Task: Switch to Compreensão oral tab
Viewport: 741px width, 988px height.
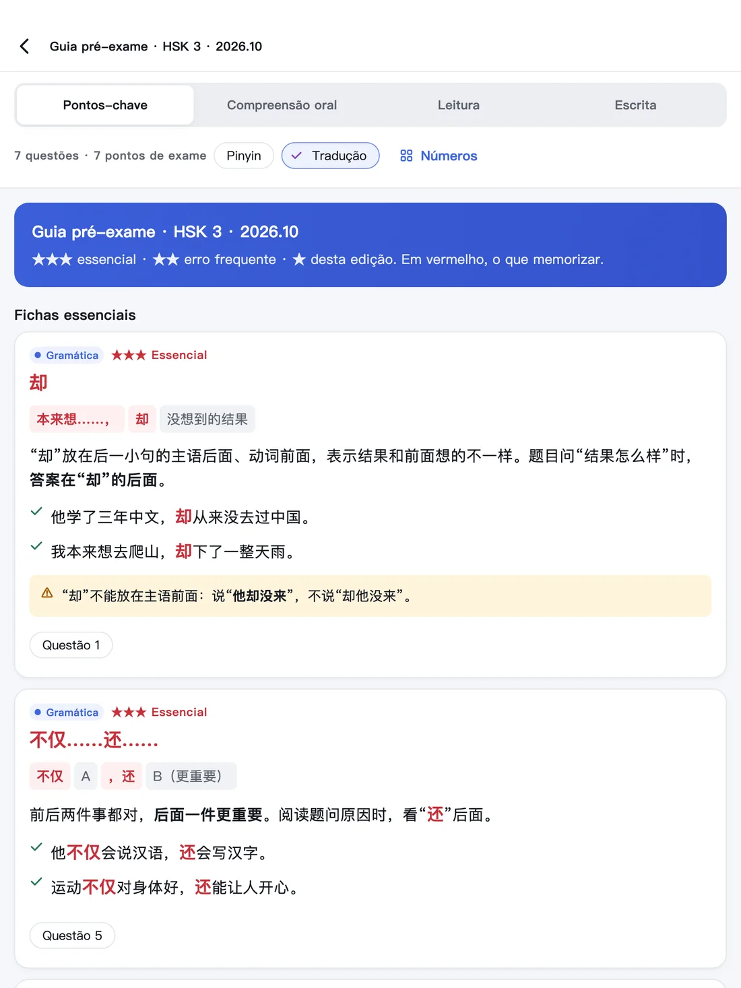Action: point(282,105)
